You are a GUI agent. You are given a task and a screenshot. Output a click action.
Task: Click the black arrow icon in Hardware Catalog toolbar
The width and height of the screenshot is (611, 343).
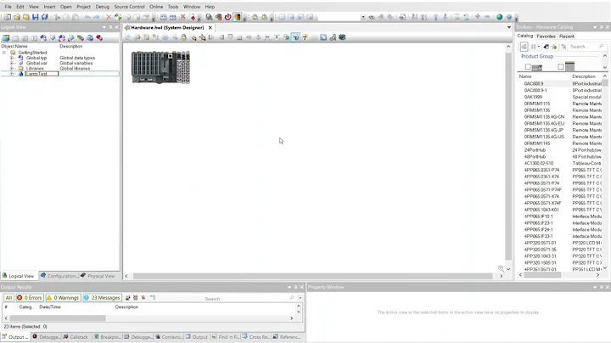(547, 47)
